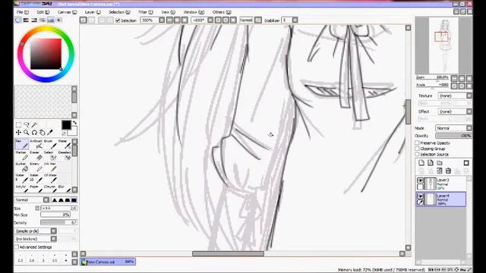Clear the selected layer
The height and width of the screenshot is (273, 486).
(440, 171)
